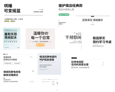The width and height of the screenshot is (115, 92).
Task: Select the grey '精选防静电面料' card
Action: pyautogui.click(x=49, y=64)
